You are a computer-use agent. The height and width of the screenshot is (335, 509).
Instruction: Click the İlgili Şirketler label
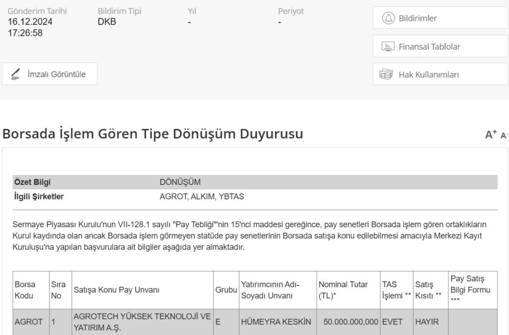39,196
